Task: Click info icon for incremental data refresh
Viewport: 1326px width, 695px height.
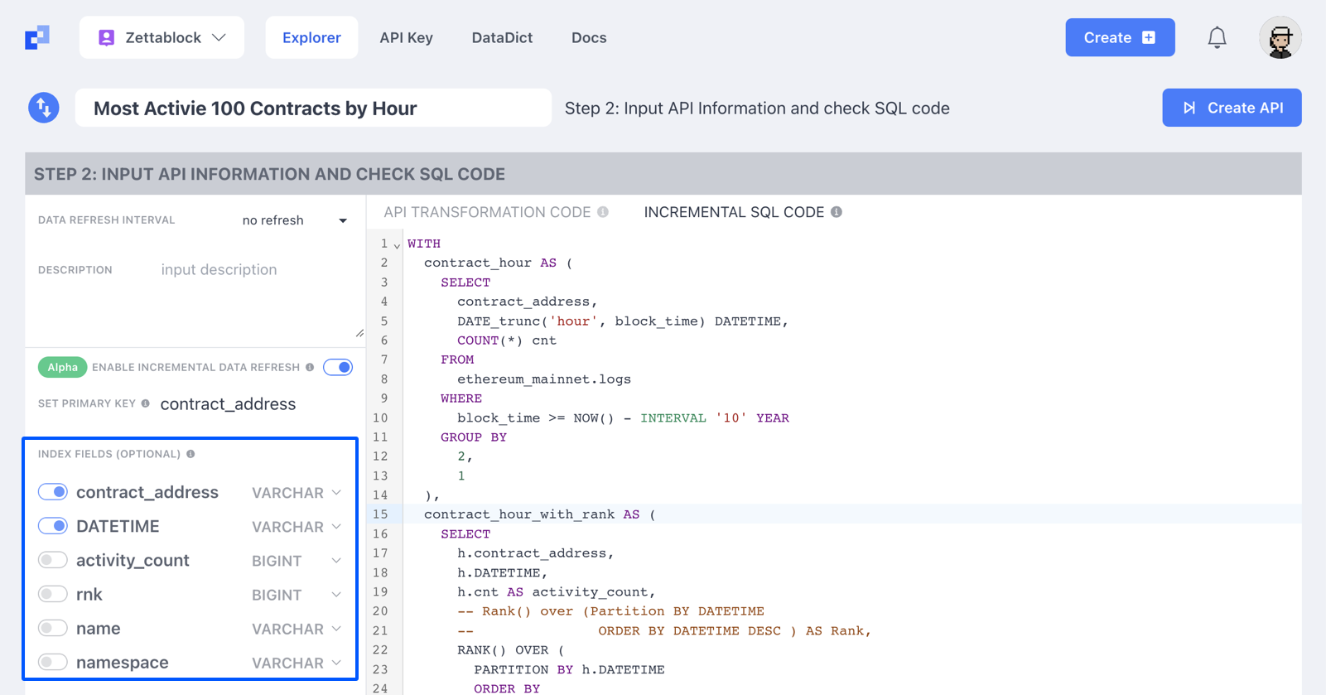Action: pos(310,367)
